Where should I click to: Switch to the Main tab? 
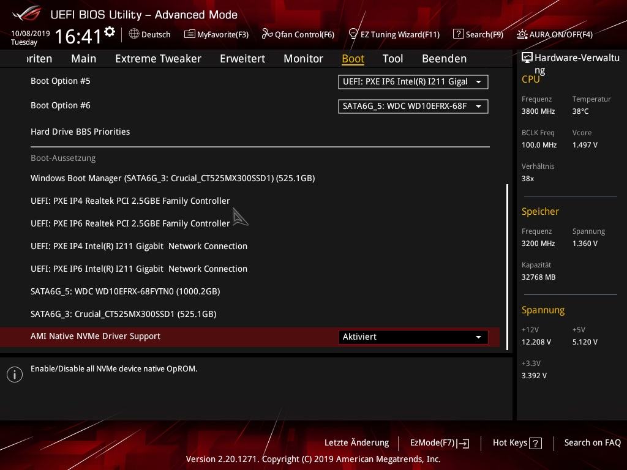pos(83,59)
